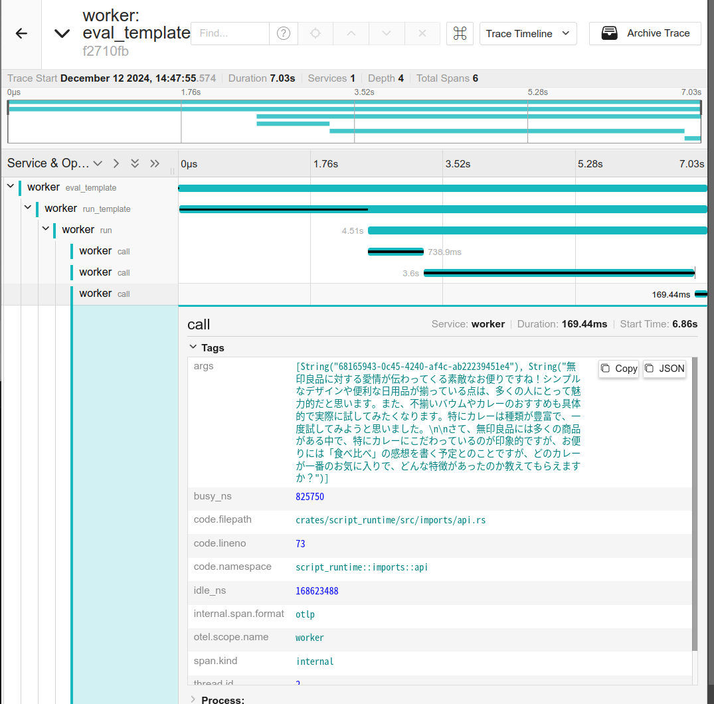The image size is (714, 704).
Task: Click the JSON button for args
Action: (664, 369)
